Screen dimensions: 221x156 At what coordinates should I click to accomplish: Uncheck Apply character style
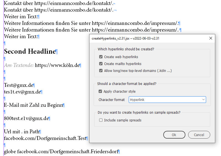click(x=100, y=92)
